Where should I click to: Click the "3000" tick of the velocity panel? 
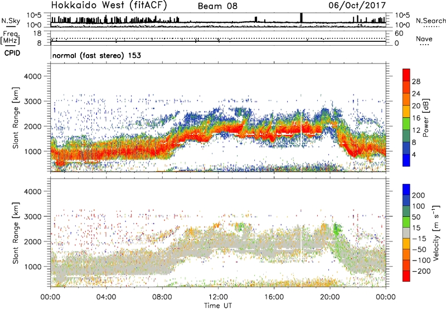coord(32,216)
